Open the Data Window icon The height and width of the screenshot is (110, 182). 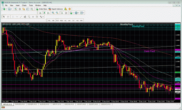20,9
